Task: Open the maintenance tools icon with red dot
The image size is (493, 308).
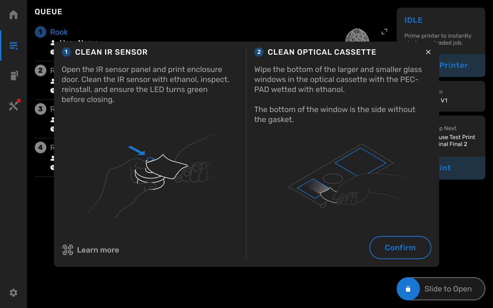Action: pos(14,105)
